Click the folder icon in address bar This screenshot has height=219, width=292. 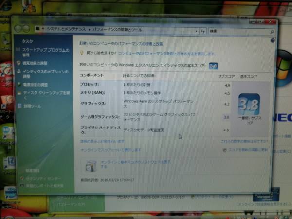(38, 29)
